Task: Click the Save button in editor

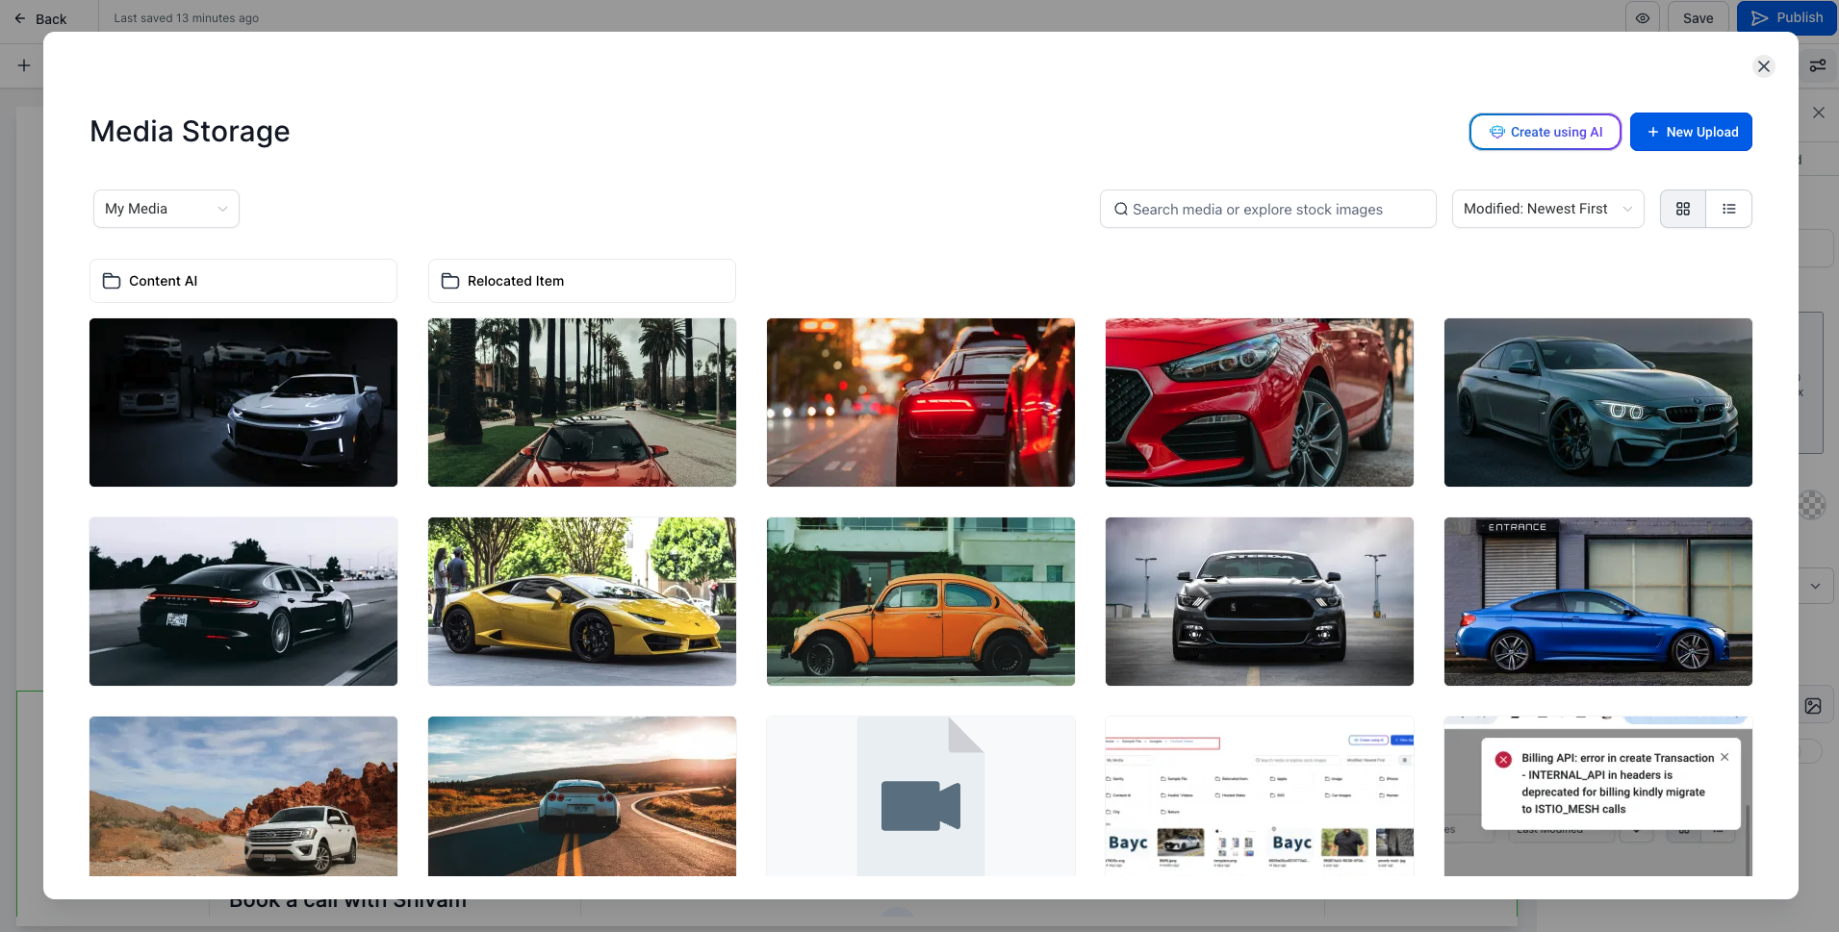Action: click(x=1698, y=18)
